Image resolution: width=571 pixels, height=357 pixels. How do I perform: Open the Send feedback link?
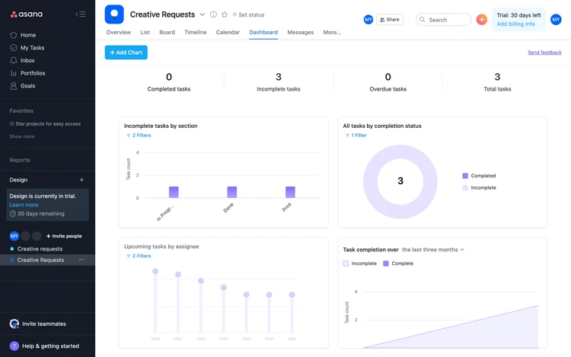coord(544,53)
